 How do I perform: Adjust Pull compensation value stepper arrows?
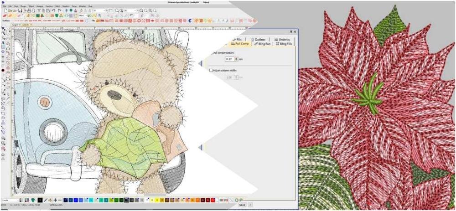point(236,59)
